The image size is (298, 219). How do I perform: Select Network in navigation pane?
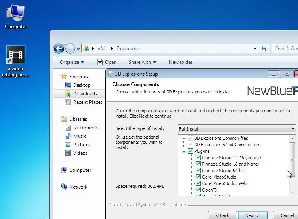[x=78, y=187]
